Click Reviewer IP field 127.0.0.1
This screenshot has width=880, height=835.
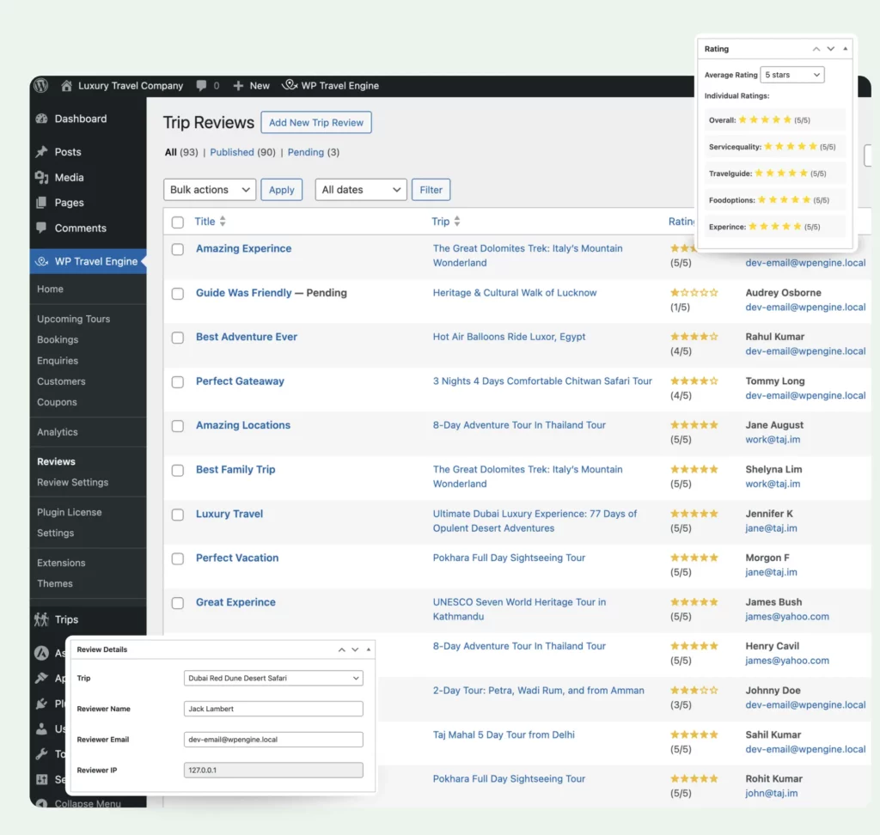click(273, 770)
